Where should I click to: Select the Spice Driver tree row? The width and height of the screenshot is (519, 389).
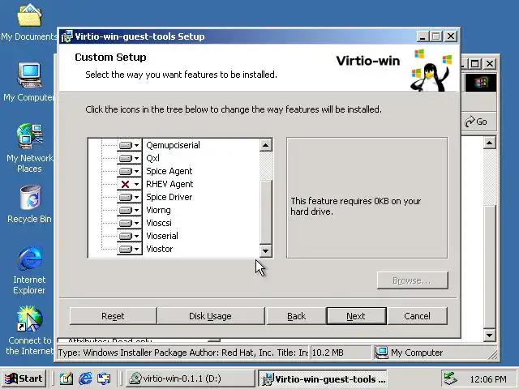pyautogui.click(x=169, y=197)
